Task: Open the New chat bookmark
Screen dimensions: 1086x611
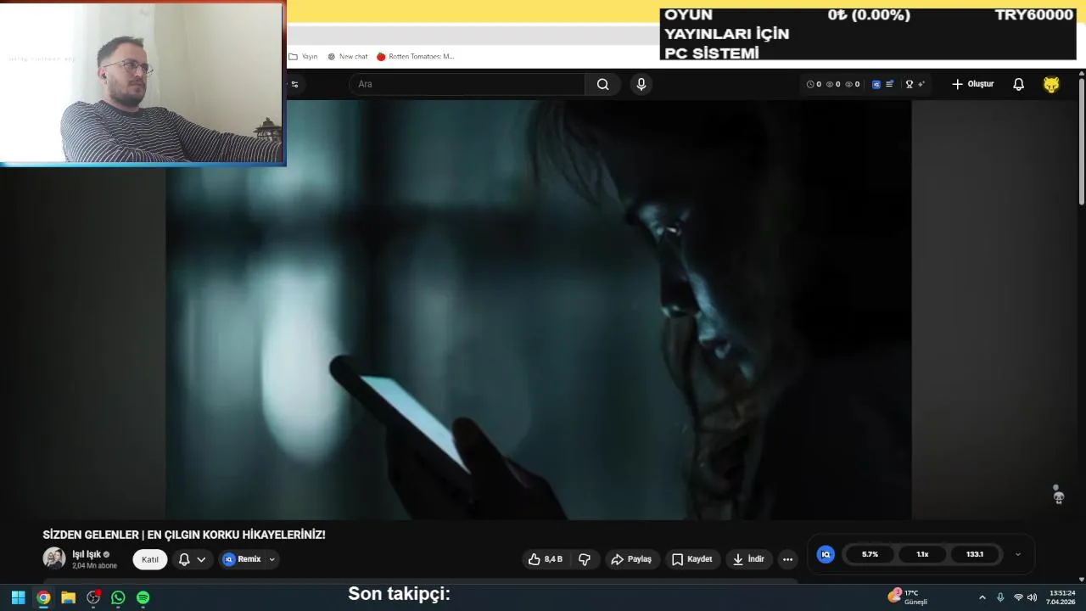Action: (x=347, y=56)
